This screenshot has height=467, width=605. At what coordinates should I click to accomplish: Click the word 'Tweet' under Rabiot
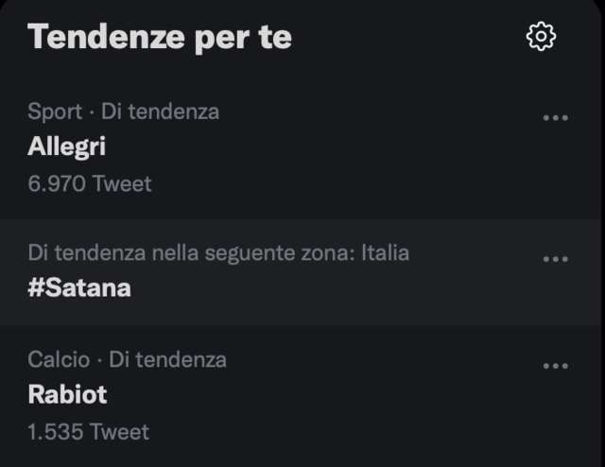point(119,431)
